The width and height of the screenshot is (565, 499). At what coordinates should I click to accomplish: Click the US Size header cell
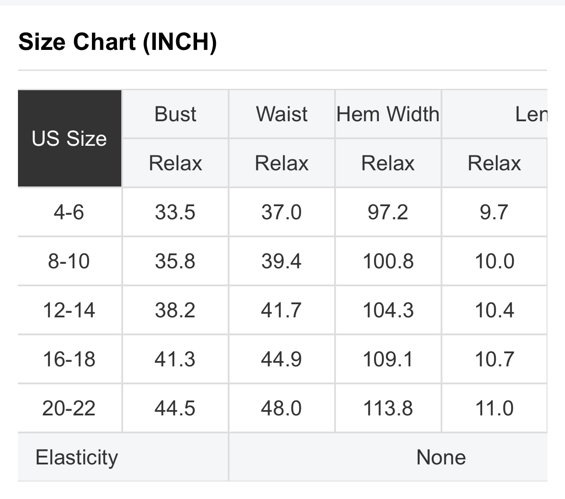[69, 139]
